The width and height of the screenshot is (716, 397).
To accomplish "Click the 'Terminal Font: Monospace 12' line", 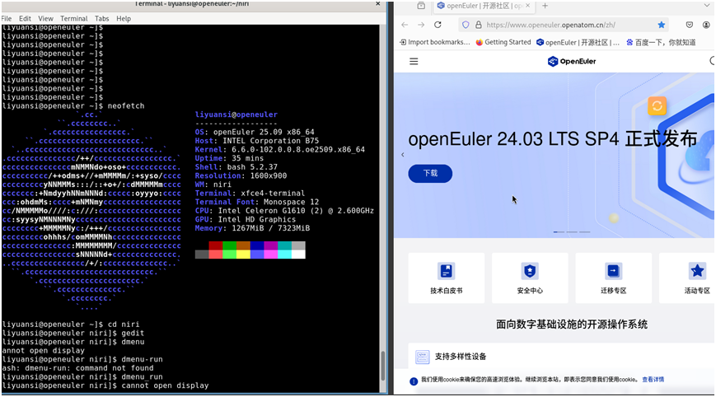I will [256, 202].
